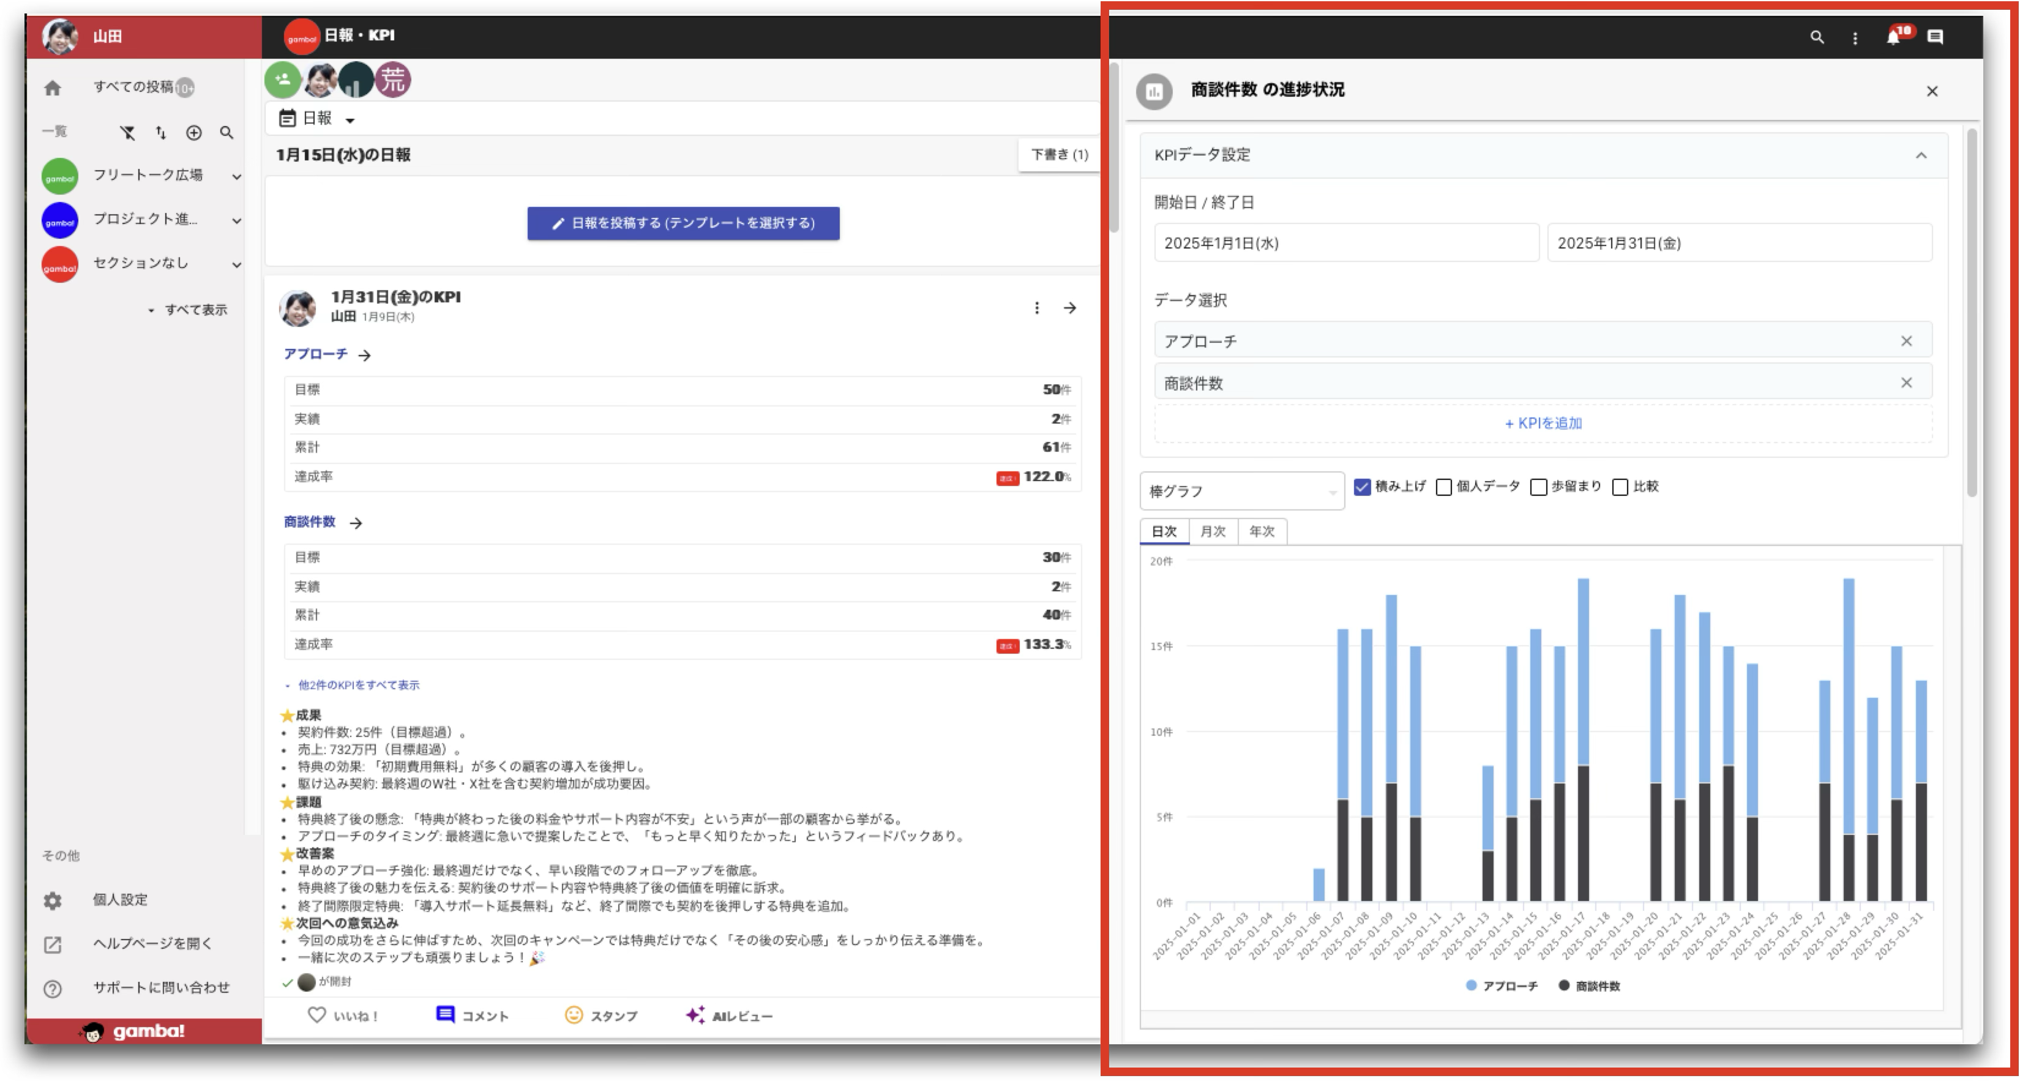2020x1081 pixels.
Task: Toggle 商談件数 series in chart legend
Action: coord(1588,986)
